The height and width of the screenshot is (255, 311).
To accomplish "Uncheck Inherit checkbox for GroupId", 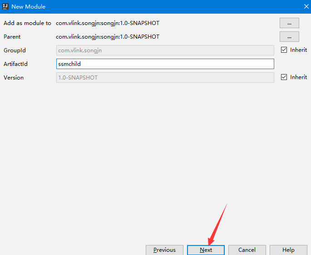I will [284, 50].
